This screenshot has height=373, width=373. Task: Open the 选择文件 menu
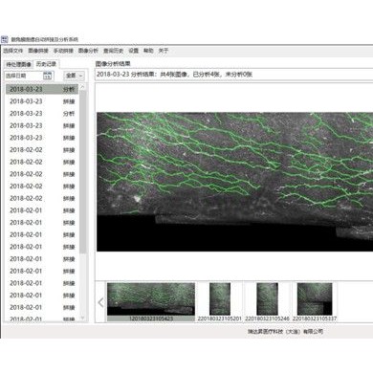[13, 51]
